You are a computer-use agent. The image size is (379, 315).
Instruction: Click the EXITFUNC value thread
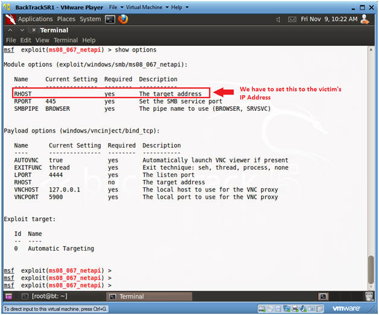click(x=59, y=167)
